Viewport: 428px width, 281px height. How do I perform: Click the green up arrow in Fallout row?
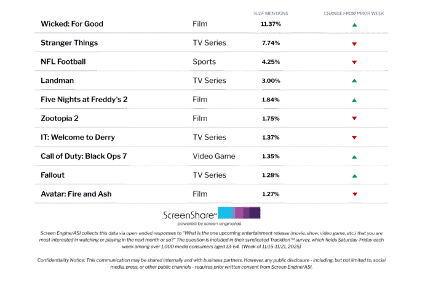[354, 175]
